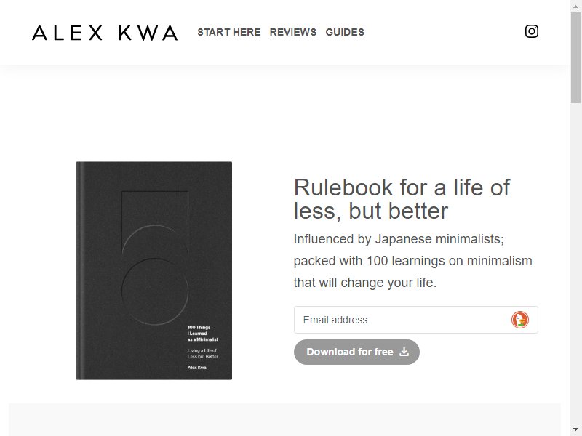Click the scrollbar down arrow

(575, 430)
